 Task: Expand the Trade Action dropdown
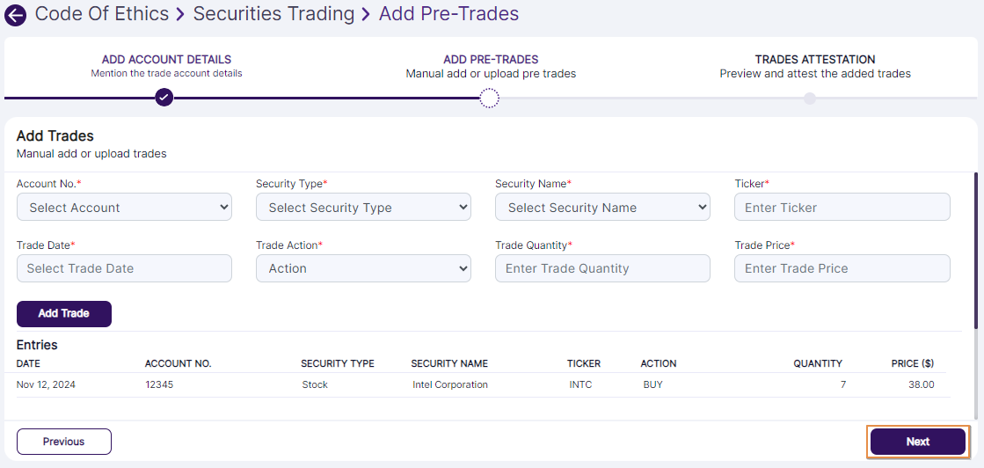[x=363, y=268]
